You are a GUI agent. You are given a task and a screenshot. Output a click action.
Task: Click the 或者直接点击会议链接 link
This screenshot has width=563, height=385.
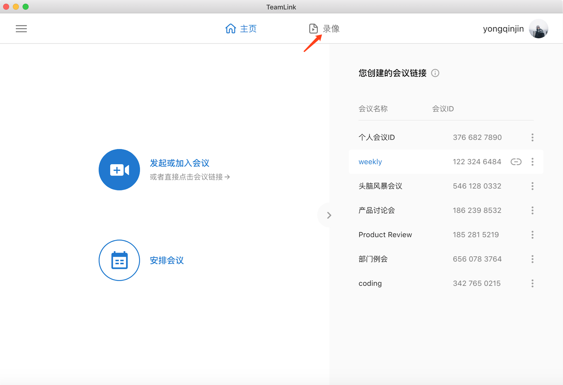coord(189,177)
